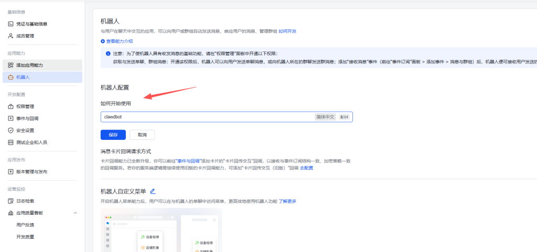Select the 添加应用能力 grid icon
The image size is (537, 252).
pos(10,65)
